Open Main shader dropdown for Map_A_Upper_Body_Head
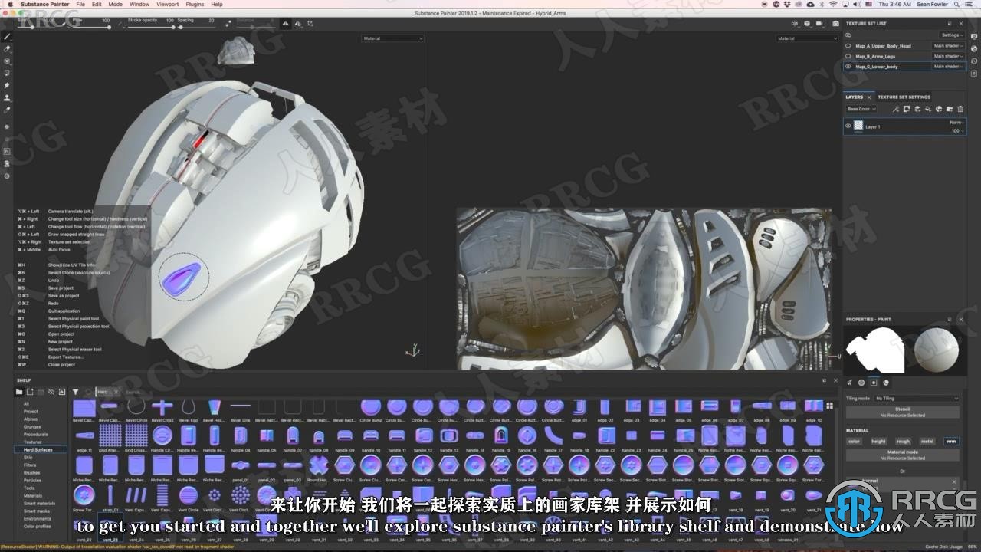This screenshot has width=981, height=552. [948, 46]
